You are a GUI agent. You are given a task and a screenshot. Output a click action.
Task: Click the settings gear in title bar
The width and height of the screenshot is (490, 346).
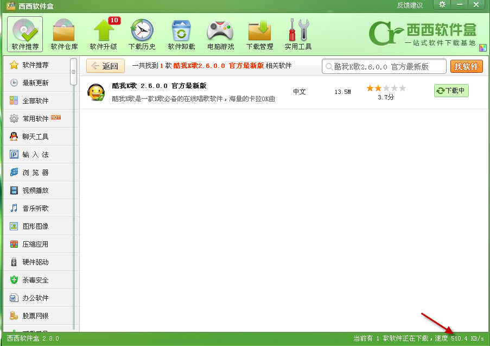coord(442,5)
